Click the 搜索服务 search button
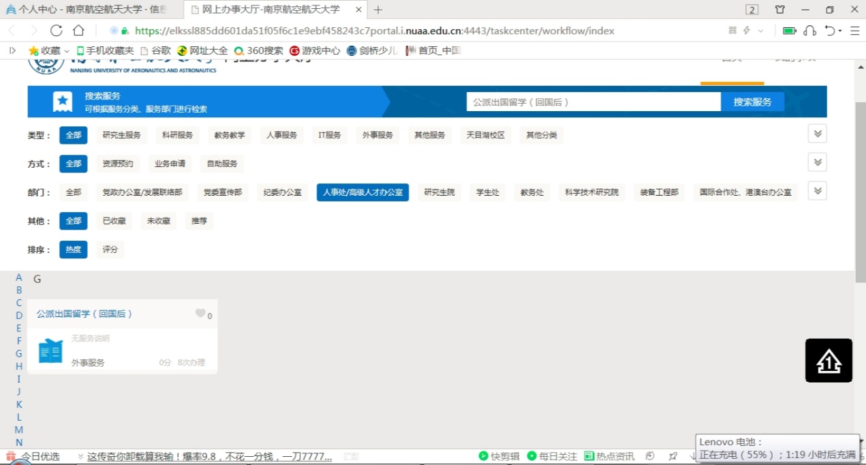 (752, 102)
